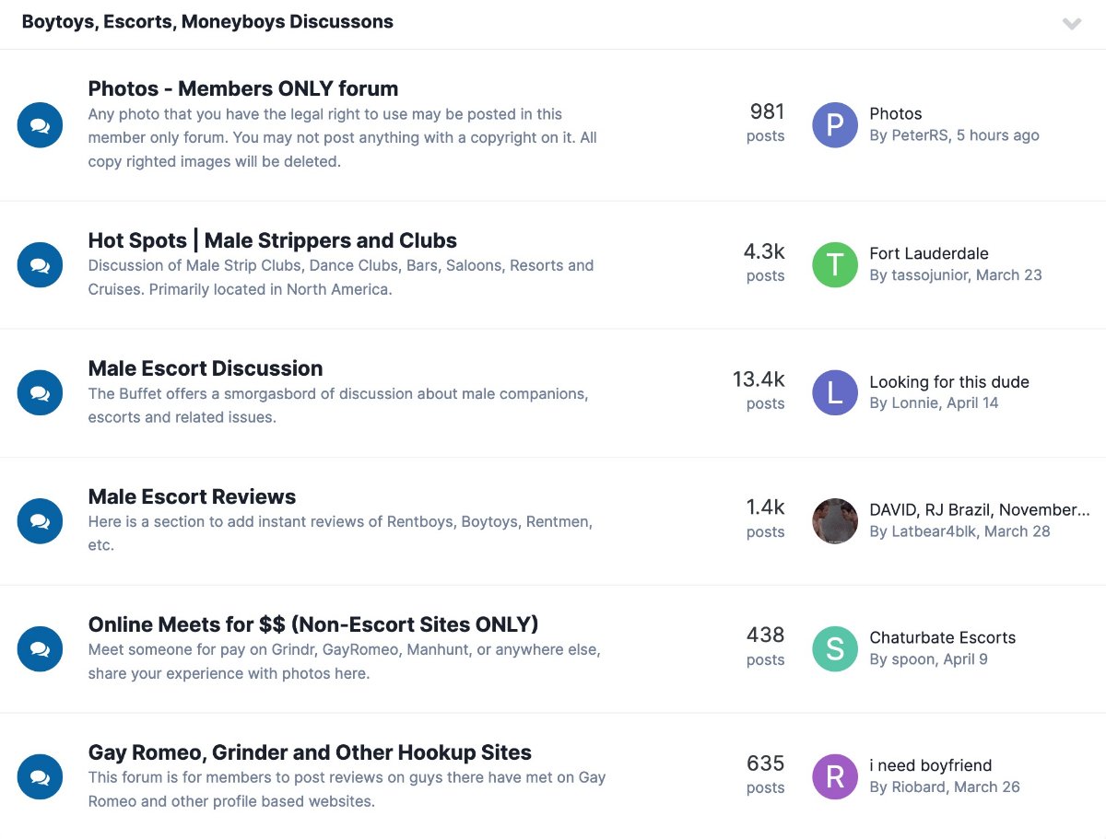The width and height of the screenshot is (1106, 839).
Task: Click the chat bubble icon beside Photos forum
Action: point(40,125)
